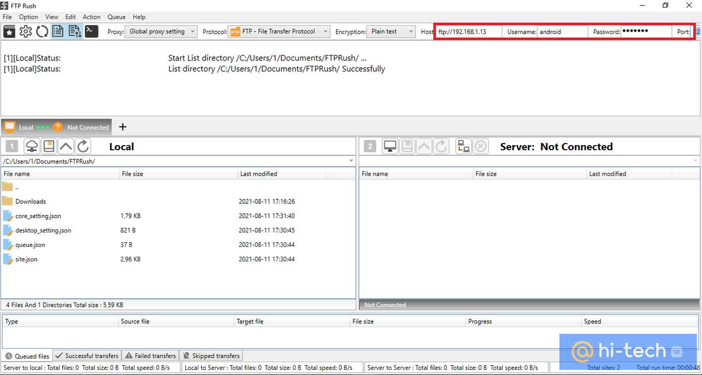Select the site.json file
Viewport: 702px width, 375px height.
point(26,259)
